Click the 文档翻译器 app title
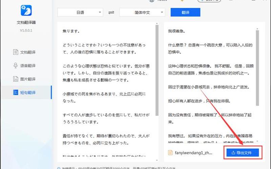Screen dimensions: 271x169 (x=26, y=22)
